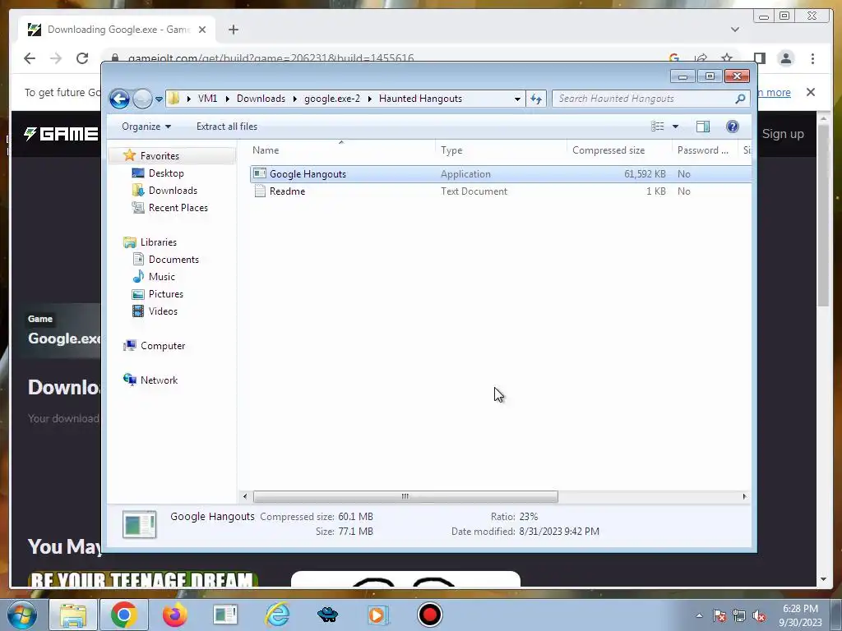
Task: Dismiss the Chrome info bar
Action: [811, 92]
